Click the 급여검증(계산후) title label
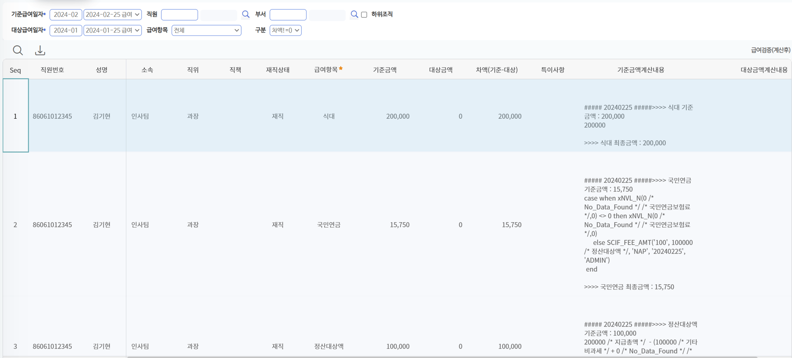Image resolution: width=792 pixels, height=358 pixels. [x=770, y=50]
